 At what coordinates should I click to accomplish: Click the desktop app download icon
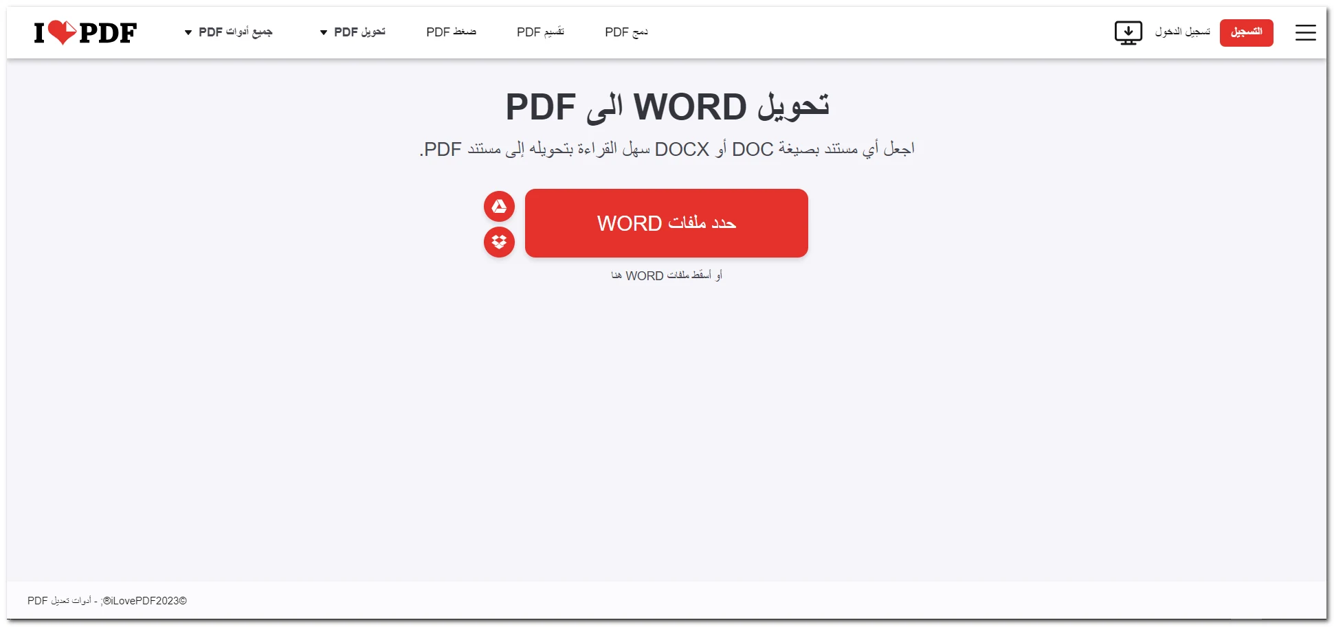1128,32
